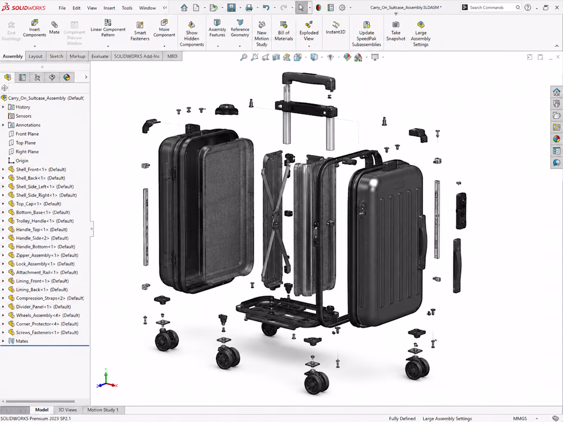The height and width of the screenshot is (422, 563).
Task: Select the Mate tool
Action: coord(54,28)
